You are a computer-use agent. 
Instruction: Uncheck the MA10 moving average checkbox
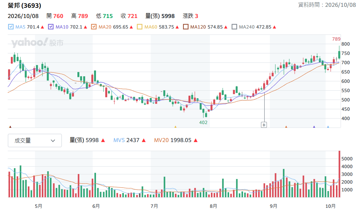[x=51, y=27]
